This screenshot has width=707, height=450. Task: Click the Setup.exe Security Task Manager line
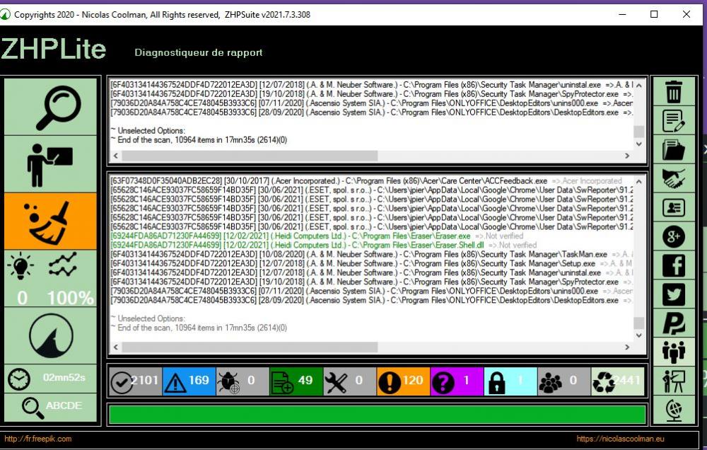372,264
